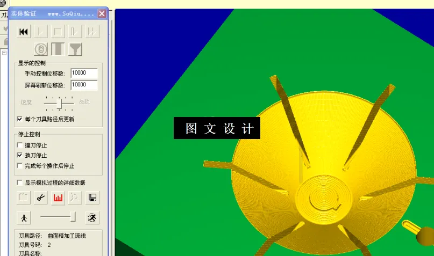Image resolution: width=434 pixels, height=256 pixels.
Task: Click the grayed-out stop square button
Action: 58,32
